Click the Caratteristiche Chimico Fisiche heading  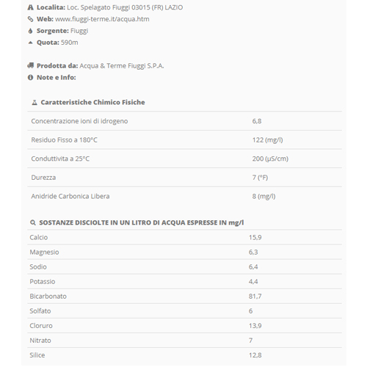[x=92, y=102]
